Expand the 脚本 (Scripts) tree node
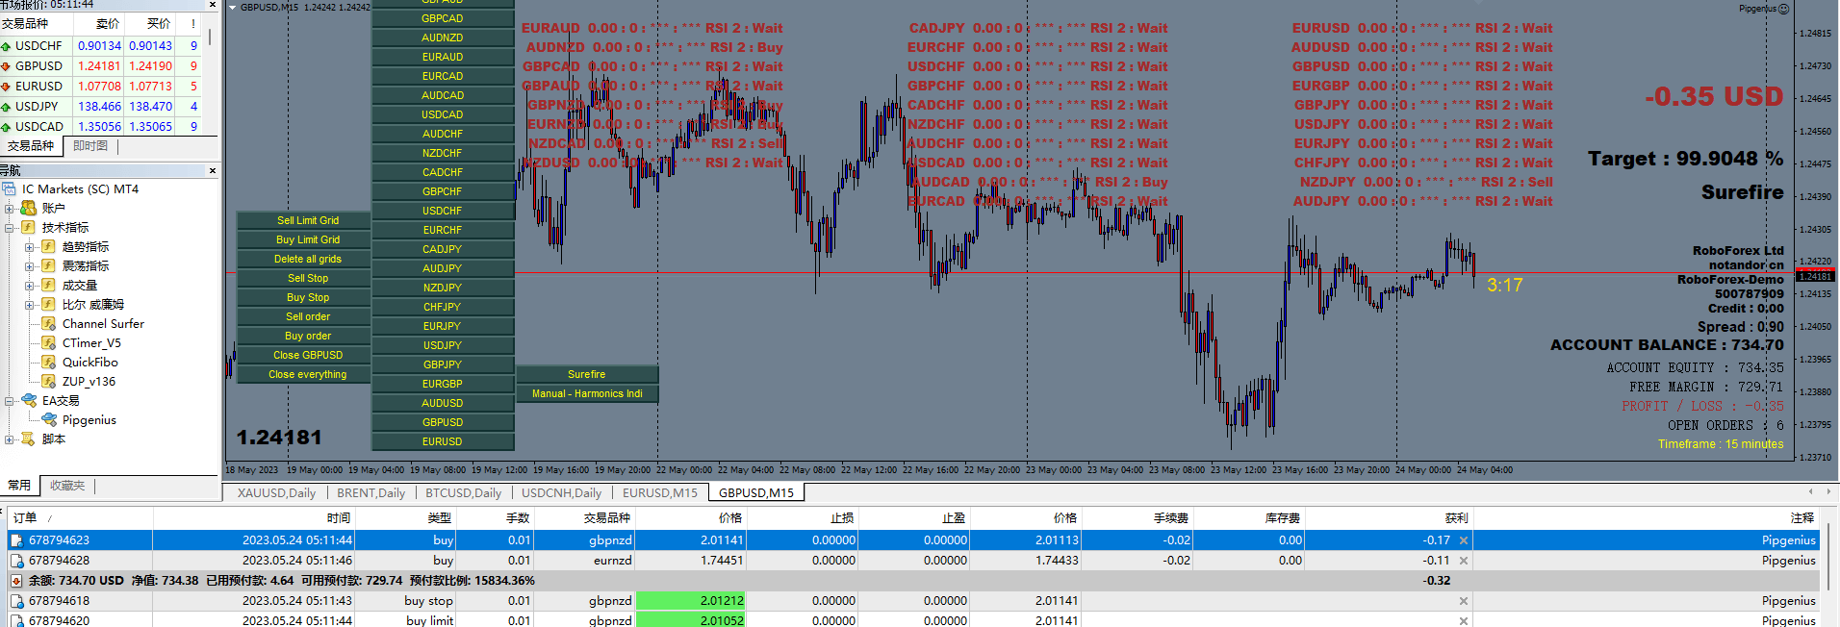1840x627 pixels. pos(10,439)
